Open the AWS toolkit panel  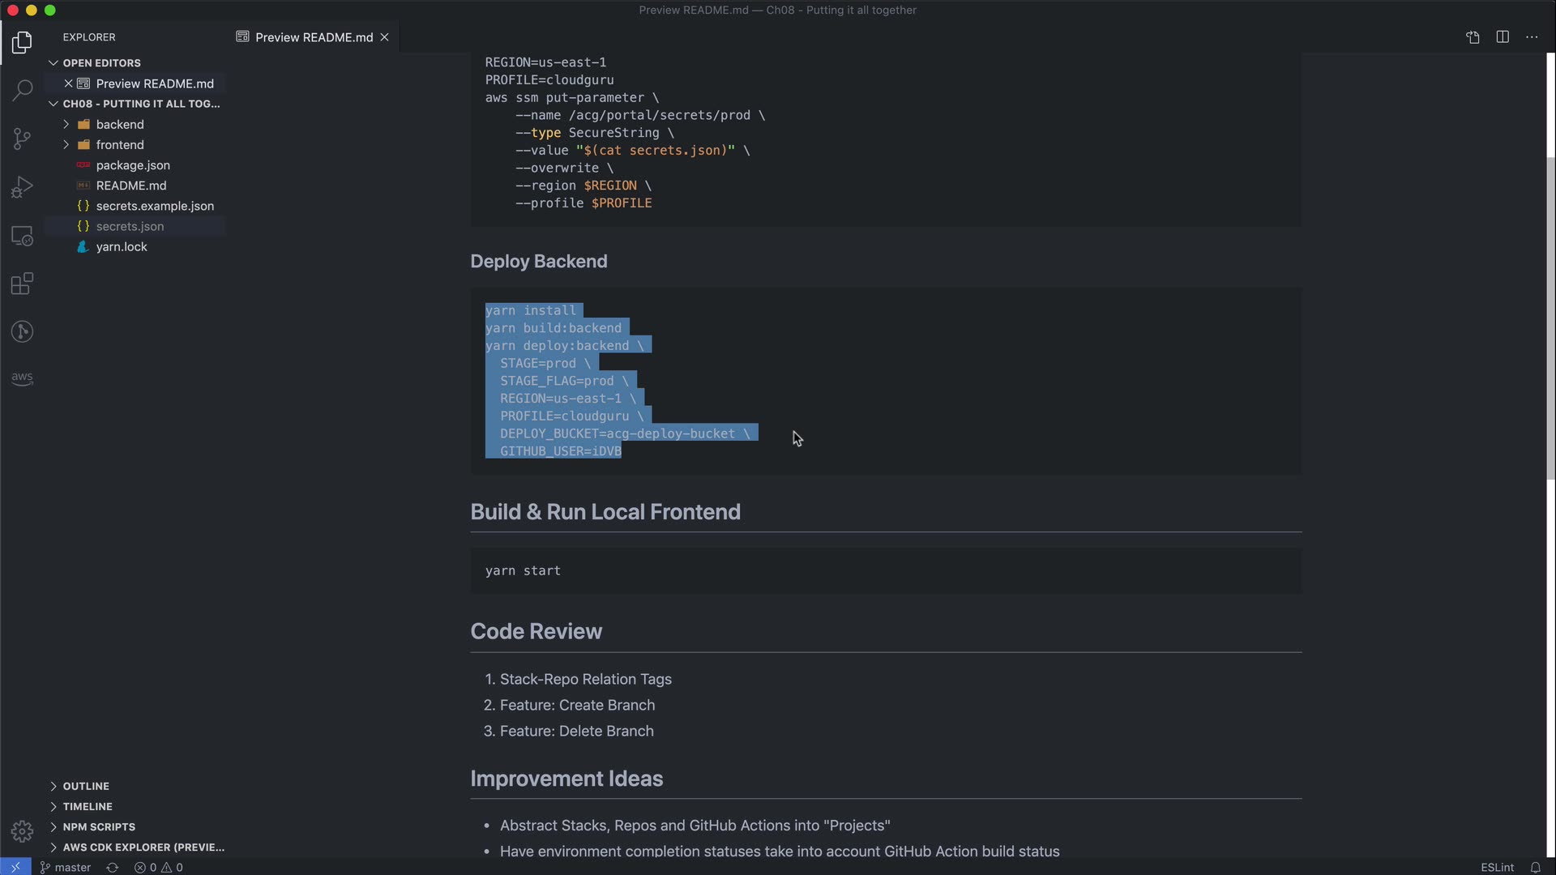(x=22, y=378)
